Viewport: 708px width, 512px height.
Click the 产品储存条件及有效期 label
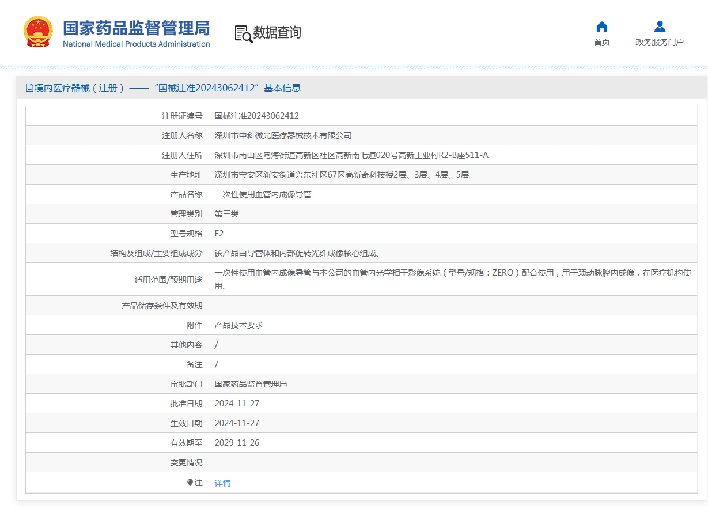162,306
